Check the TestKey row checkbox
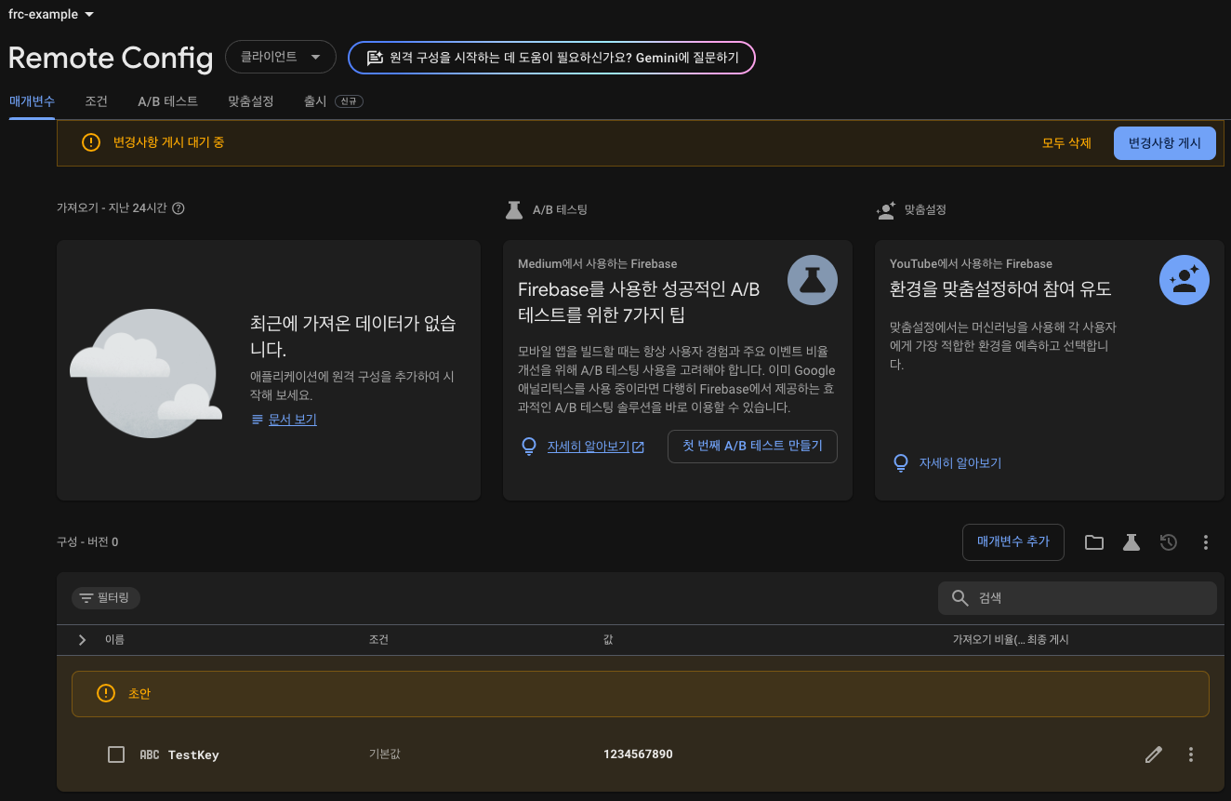 click(116, 754)
